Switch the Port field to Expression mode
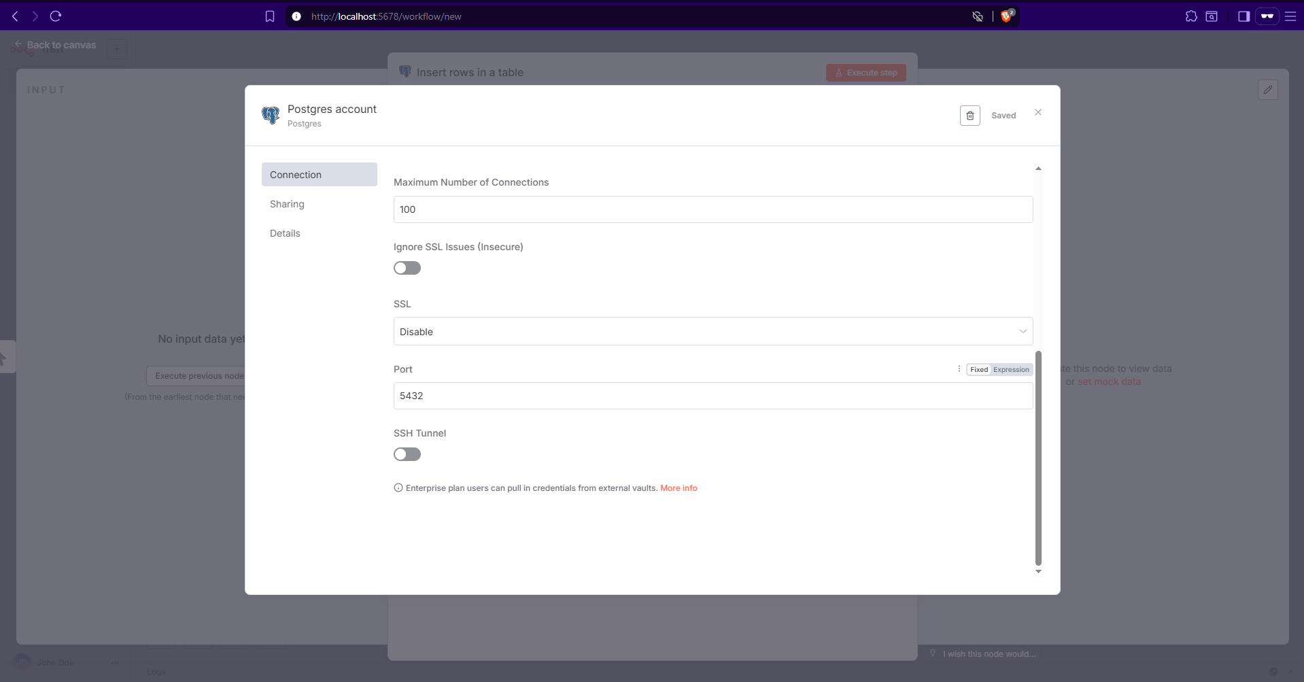Viewport: 1304px width, 682px height. coord(1011,370)
